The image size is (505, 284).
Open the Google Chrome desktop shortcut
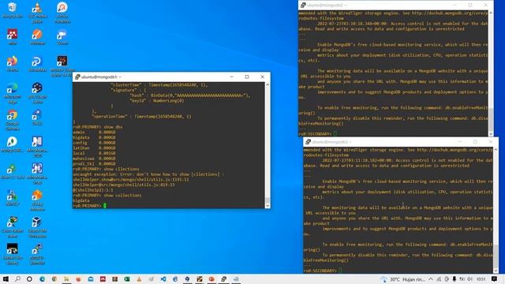point(13,120)
